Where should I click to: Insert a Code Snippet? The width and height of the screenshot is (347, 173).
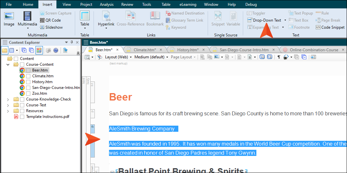tap(330, 27)
